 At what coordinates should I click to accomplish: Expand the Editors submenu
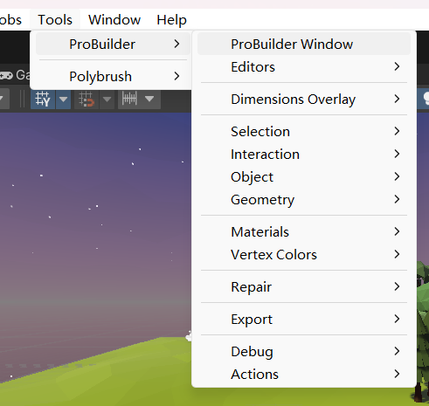coord(304,67)
